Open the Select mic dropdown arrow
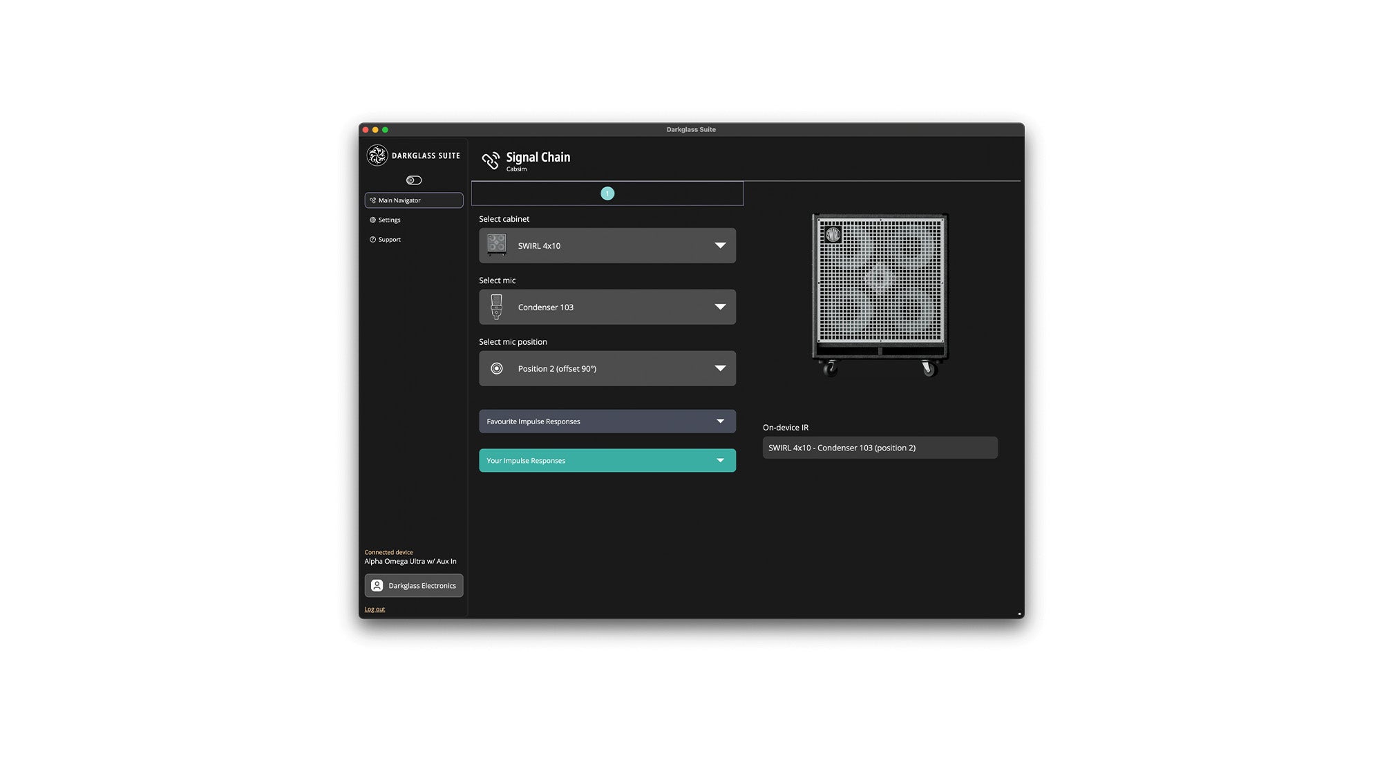The image size is (1382, 760). (x=720, y=307)
